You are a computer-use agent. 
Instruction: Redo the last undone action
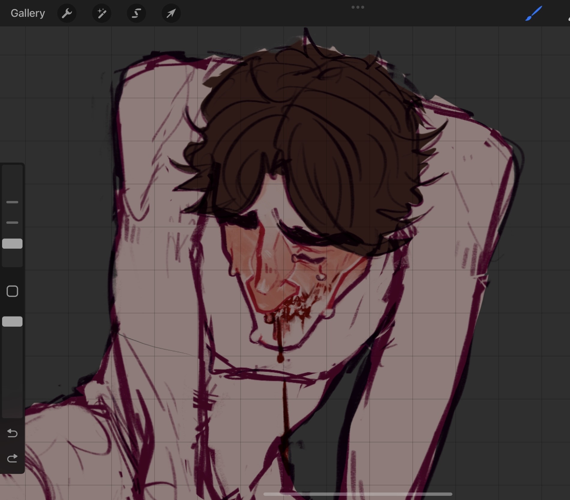tap(12, 458)
